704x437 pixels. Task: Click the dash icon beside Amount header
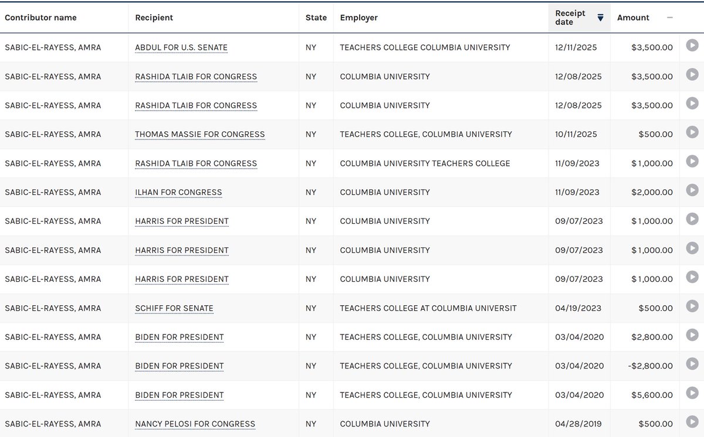(x=670, y=18)
